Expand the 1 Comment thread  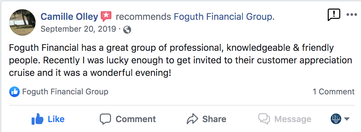pyautogui.click(x=333, y=92)
